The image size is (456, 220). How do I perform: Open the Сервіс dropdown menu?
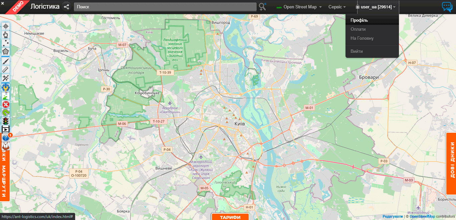337,7
